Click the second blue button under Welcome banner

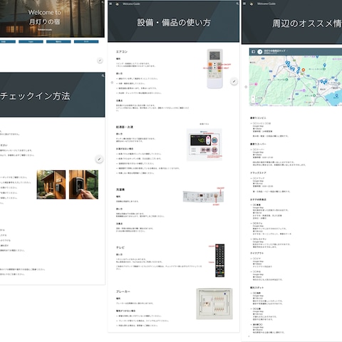coord(31,42)
